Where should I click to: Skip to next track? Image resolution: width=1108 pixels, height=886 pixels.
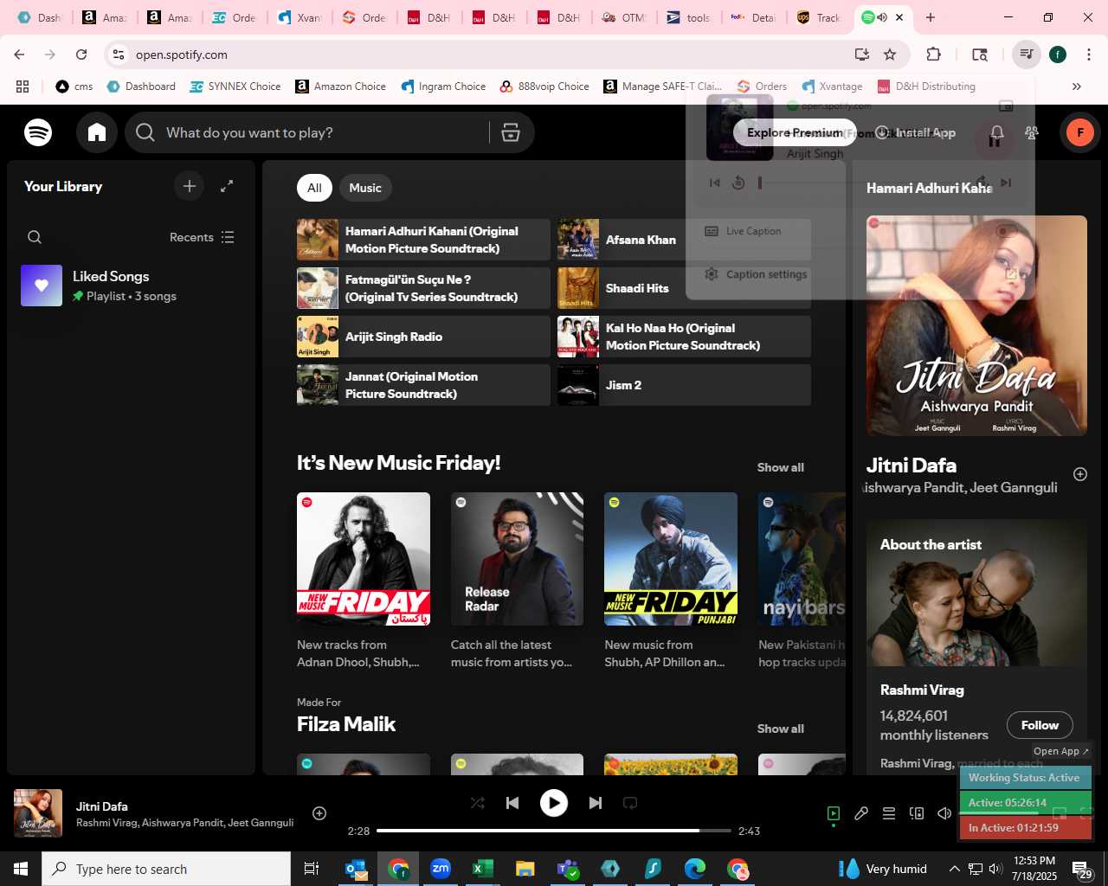pos(596,803)
